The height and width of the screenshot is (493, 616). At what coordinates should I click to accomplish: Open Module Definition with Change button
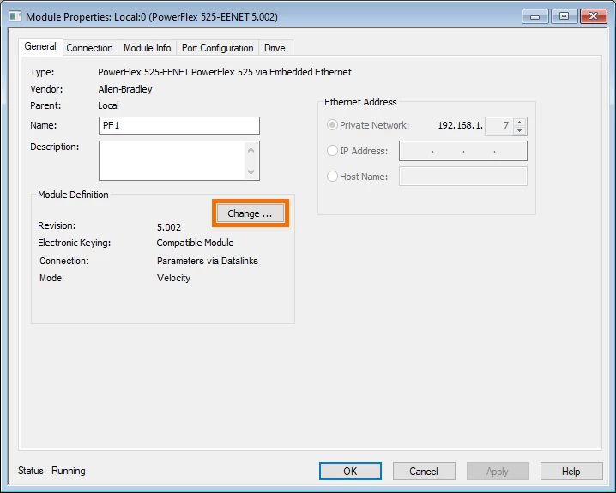pyautogui.click(x=251, y=213)
